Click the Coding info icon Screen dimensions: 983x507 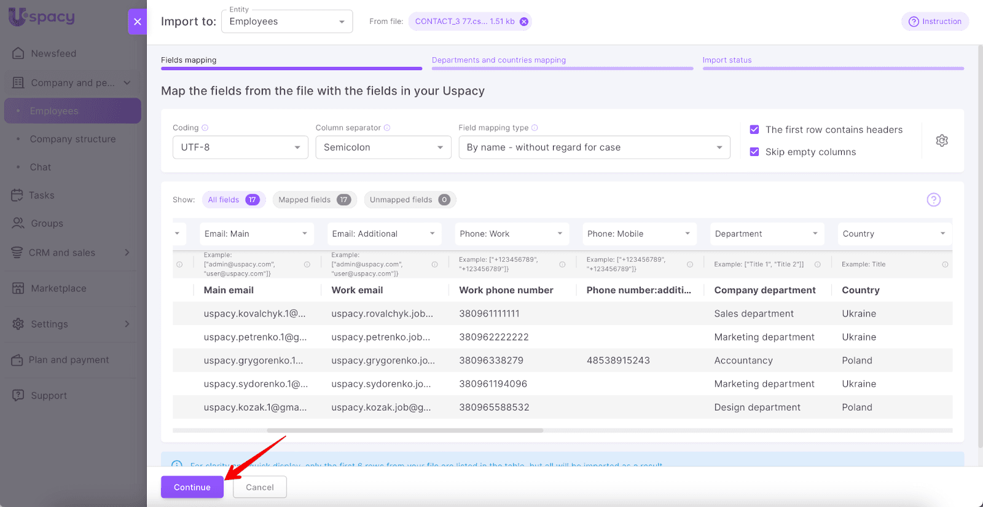(x=205, y=128)
